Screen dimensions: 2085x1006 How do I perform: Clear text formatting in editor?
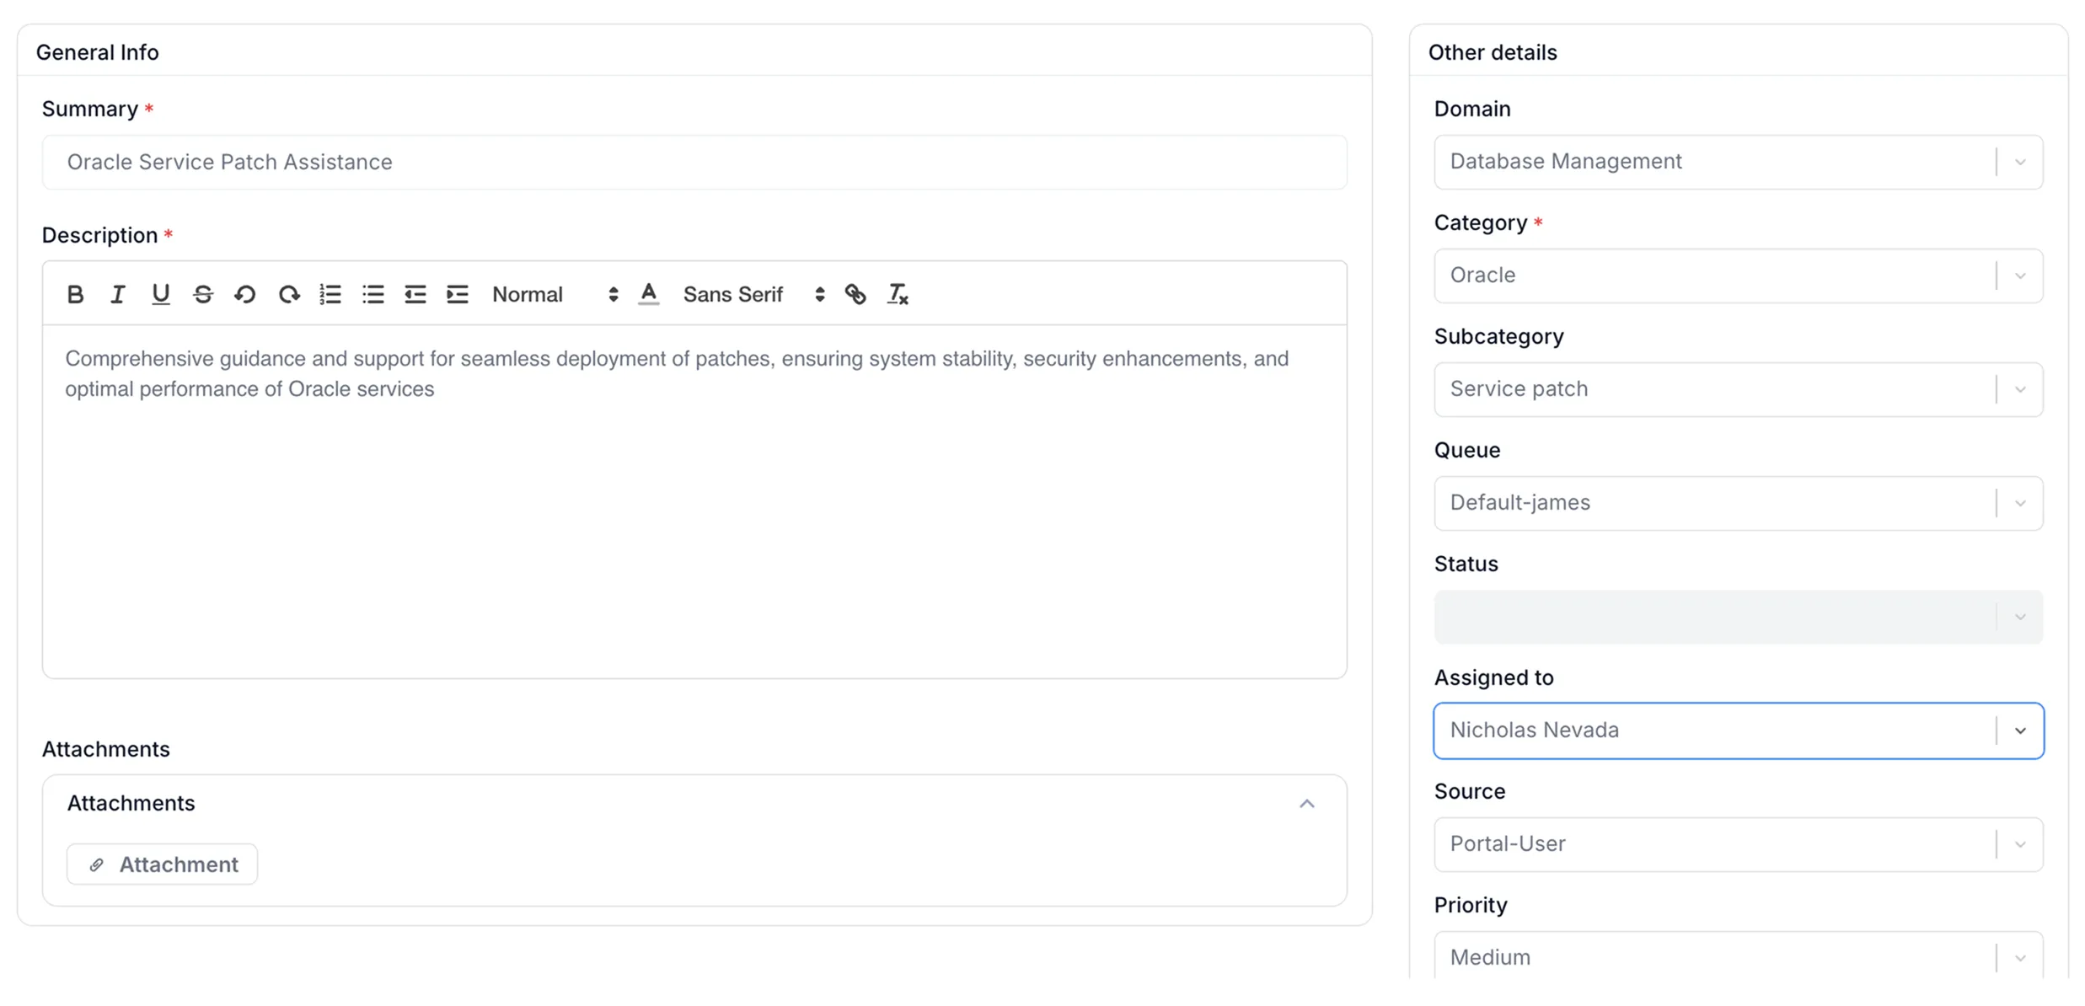(x=898, y=294)
